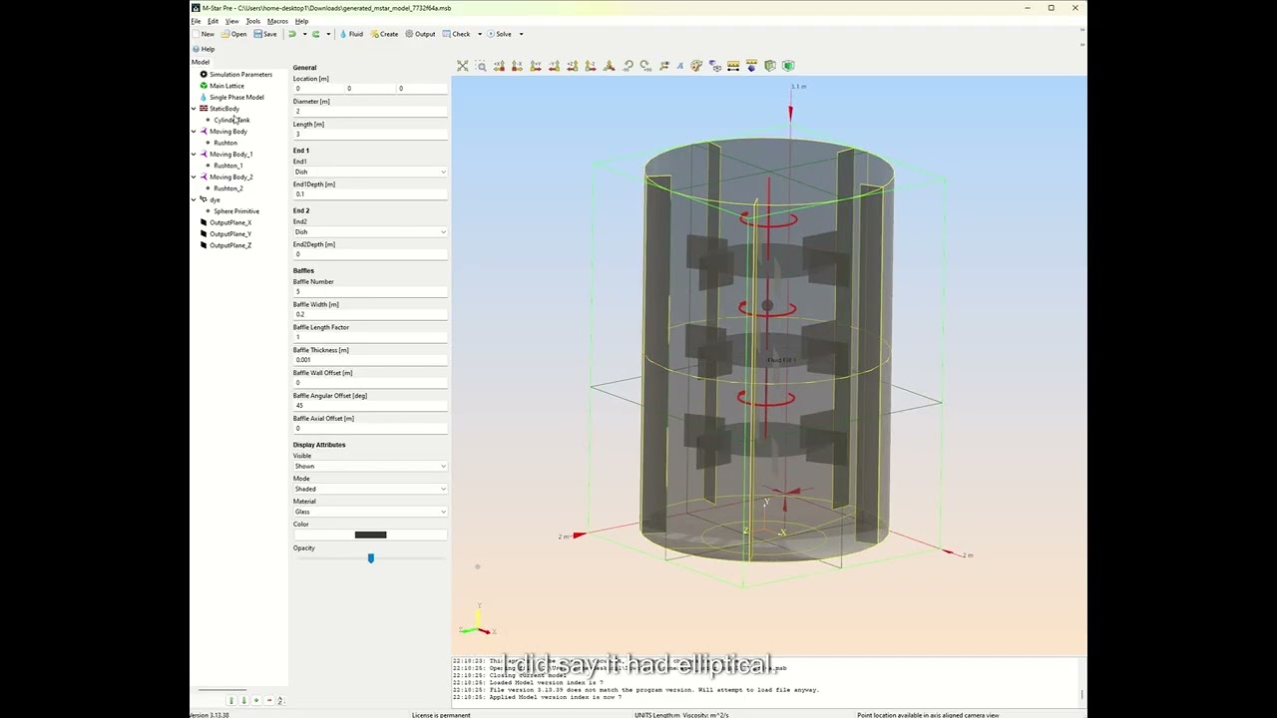Click the Main Lattice green cube icon

(204, 86)
